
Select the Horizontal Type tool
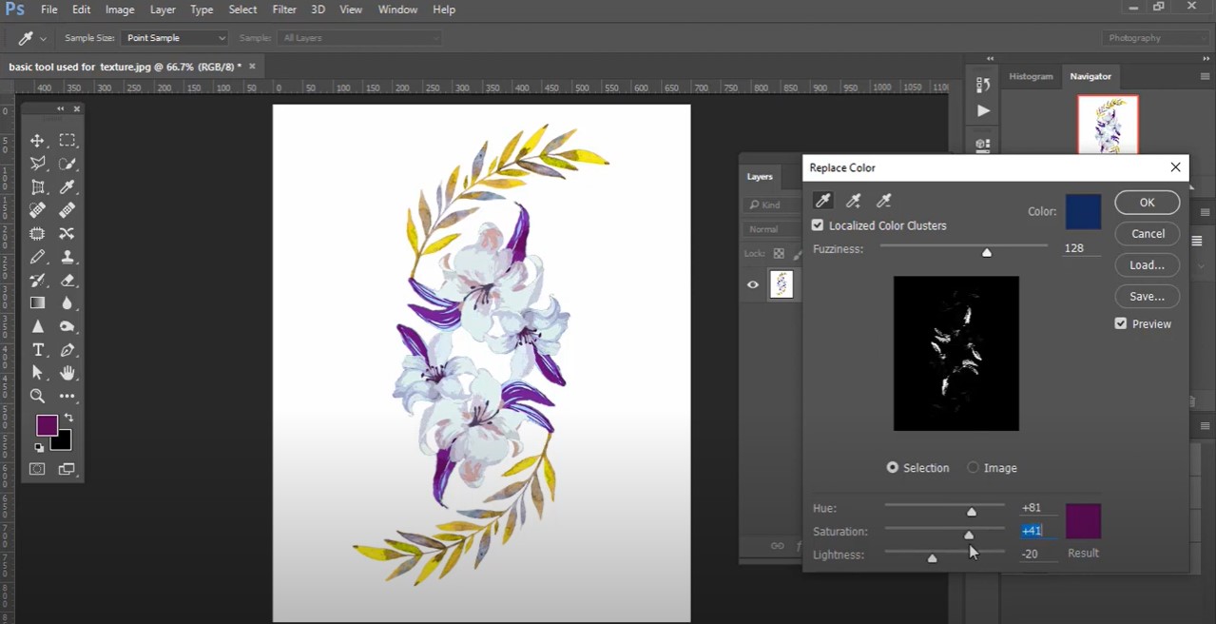click(38, 350)
